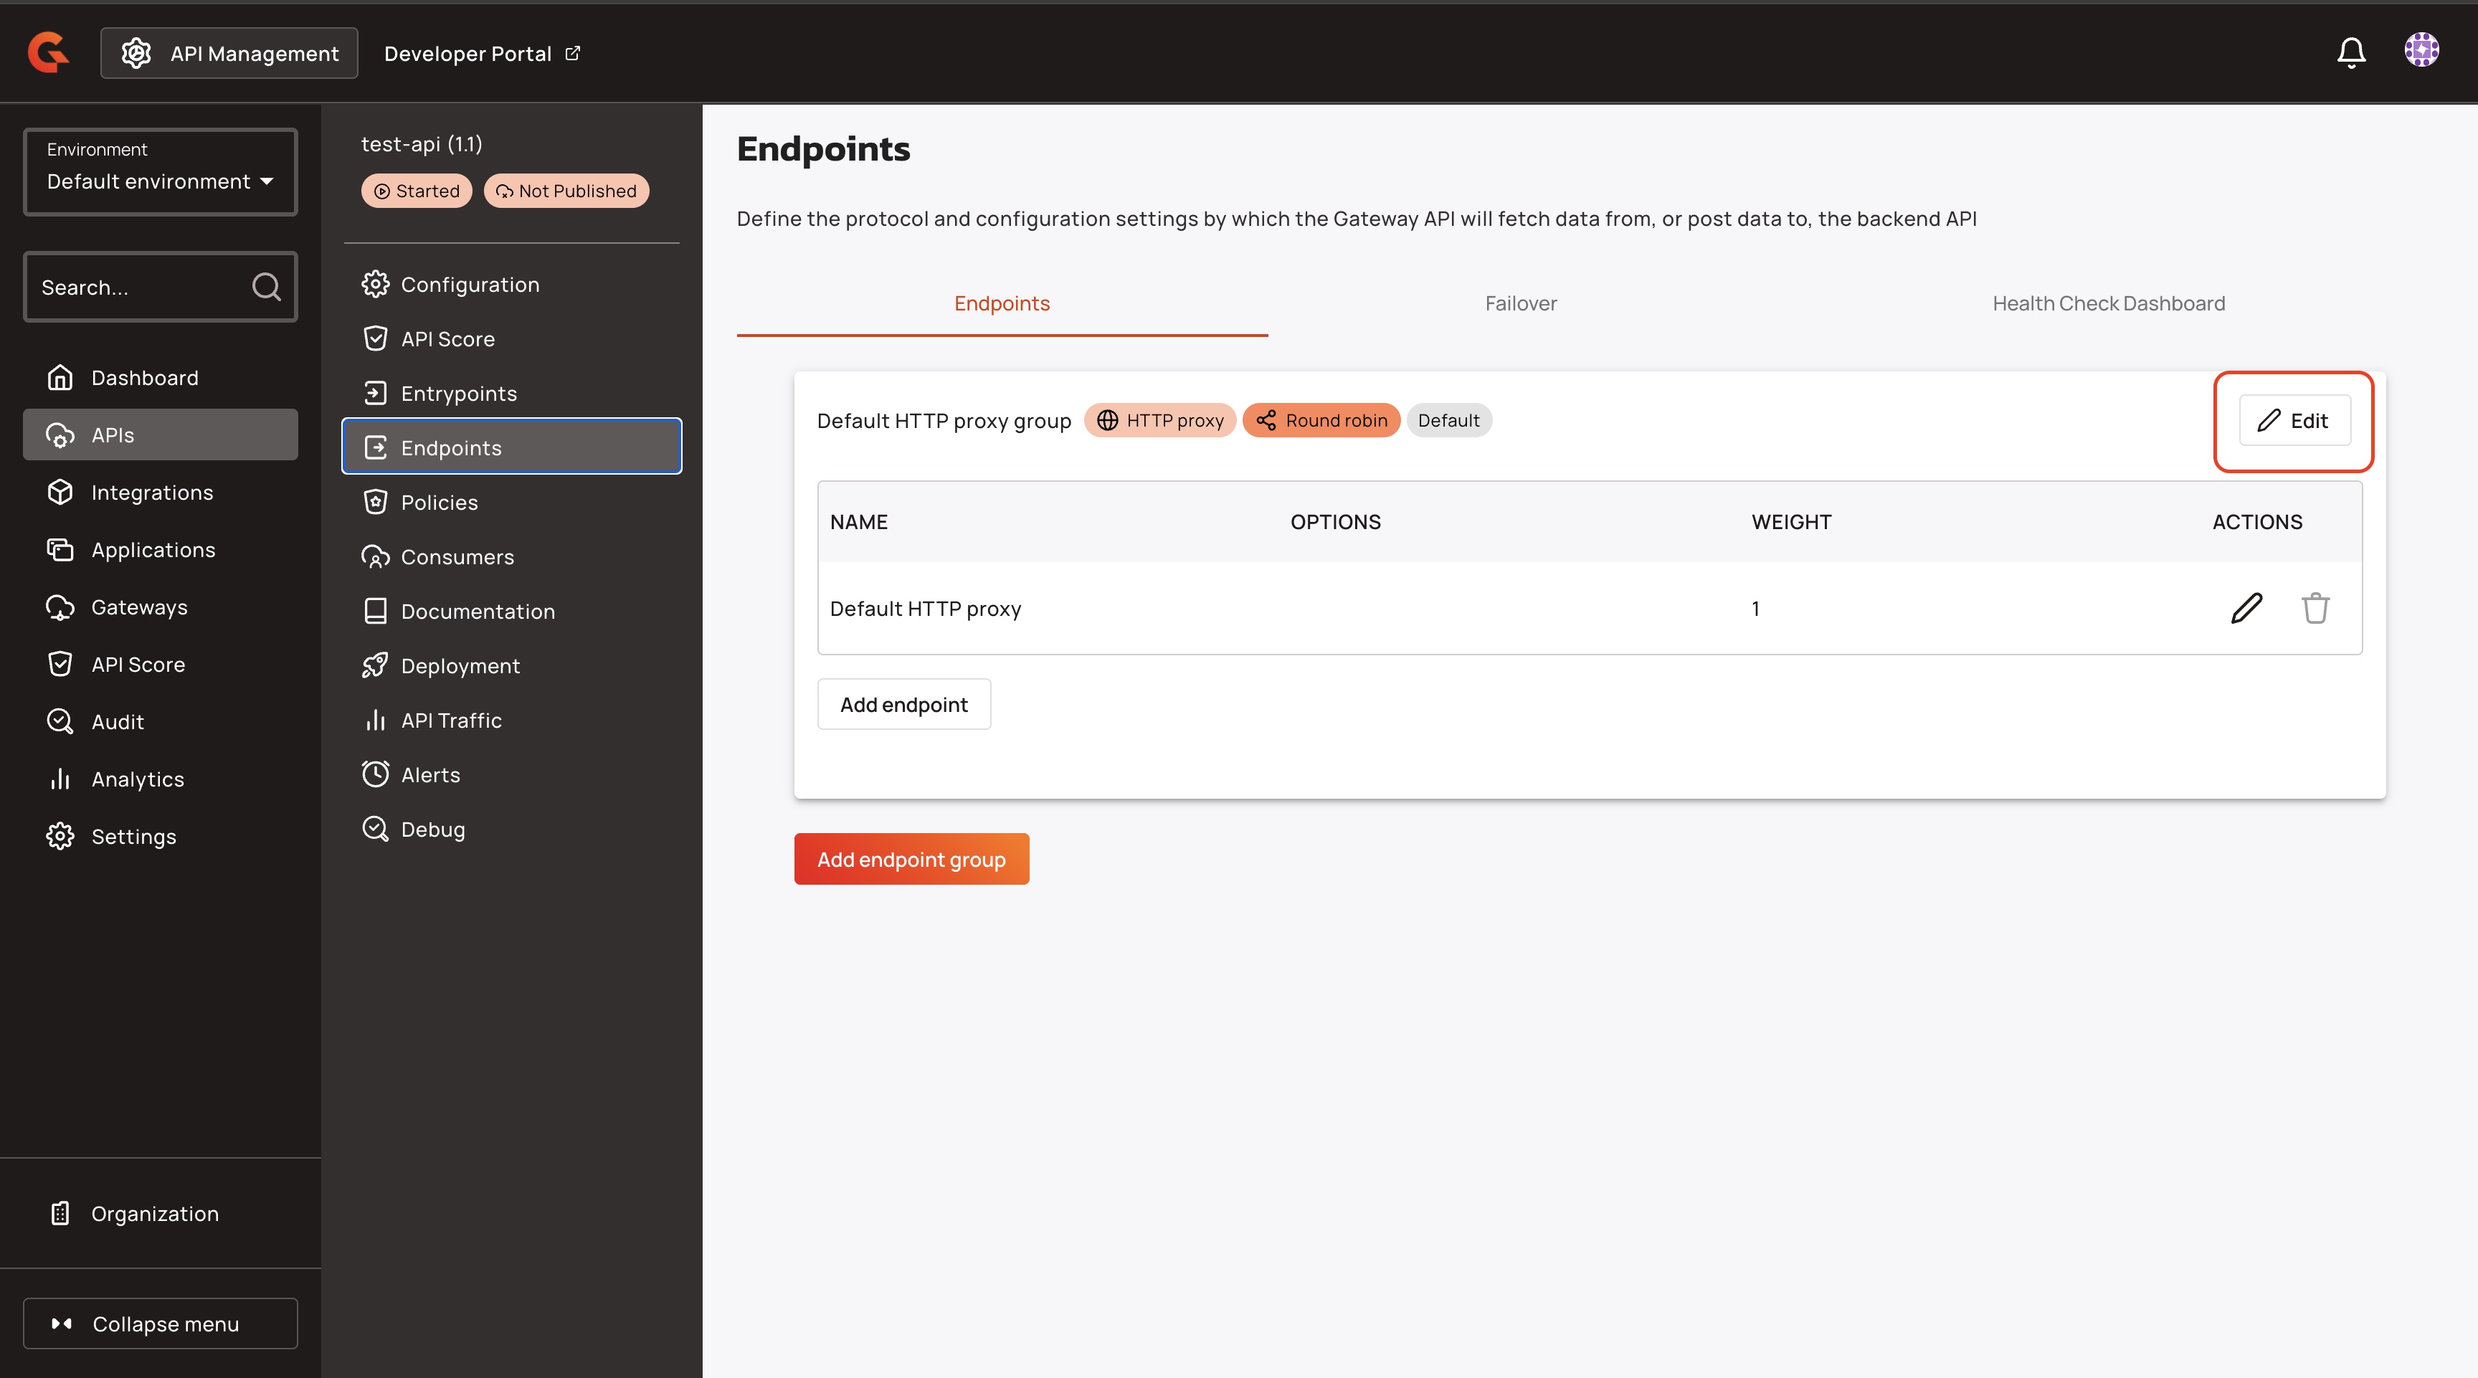Open the Debug menu item
This screenshot has width=2478, height=1378.
pyautogui.click(x=432, y=830)
